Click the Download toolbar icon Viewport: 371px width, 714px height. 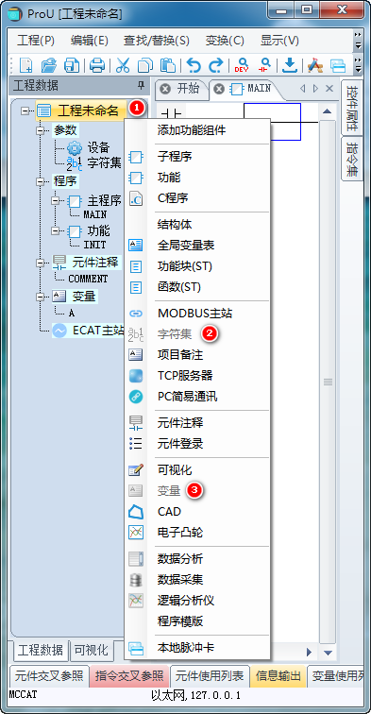pos(290,65)
